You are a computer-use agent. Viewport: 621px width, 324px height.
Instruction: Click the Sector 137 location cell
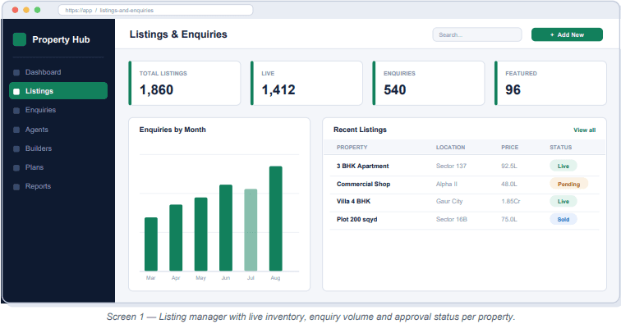click(x=451, y=167)
